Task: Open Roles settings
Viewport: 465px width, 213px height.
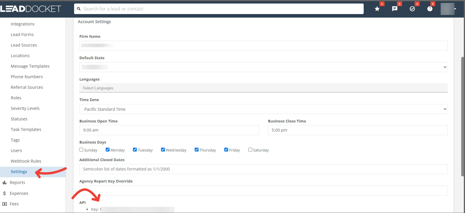Action: (16, 98)
